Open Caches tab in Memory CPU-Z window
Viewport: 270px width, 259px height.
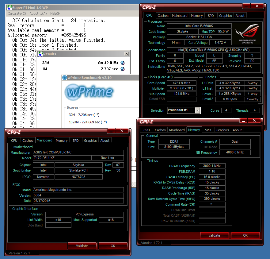(160, 130)
